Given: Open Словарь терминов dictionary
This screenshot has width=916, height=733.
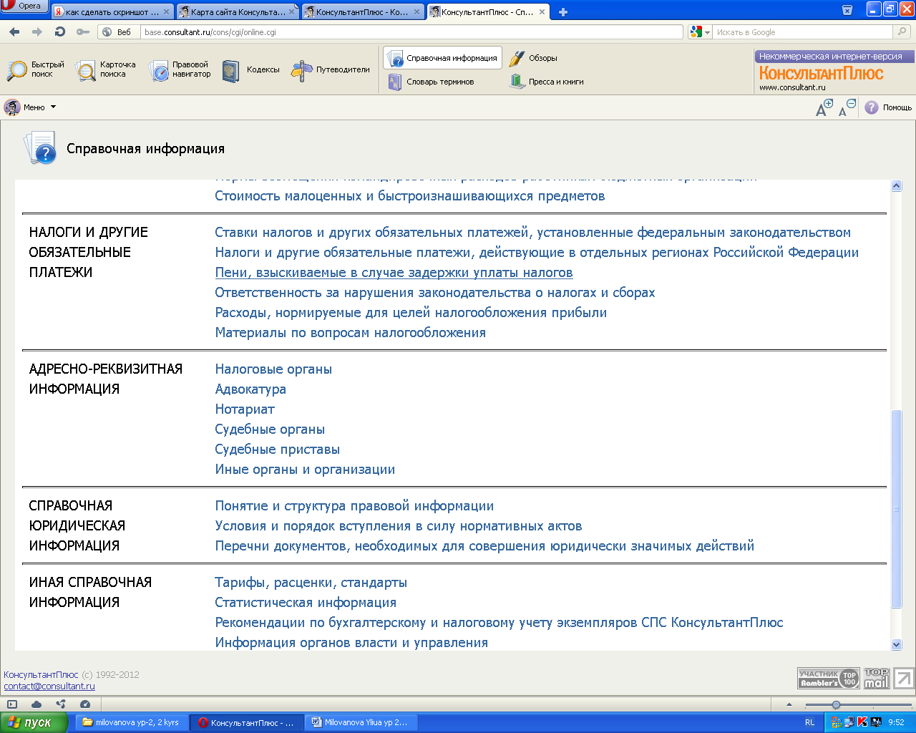Looking at the screenshot, I should [431, 82].
